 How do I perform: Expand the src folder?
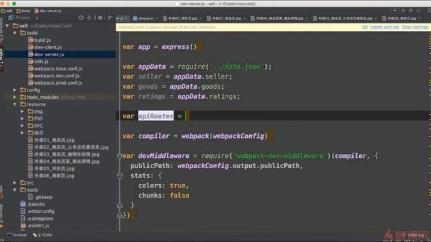pos(15,182)
